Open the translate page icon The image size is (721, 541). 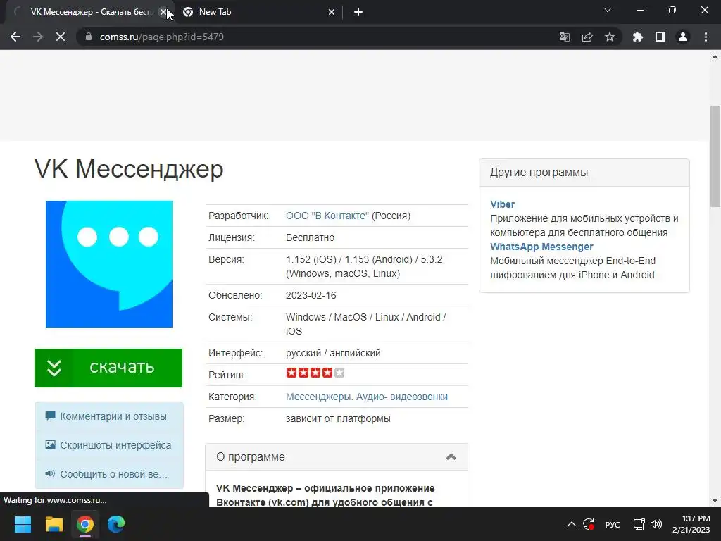coord(565,37)
